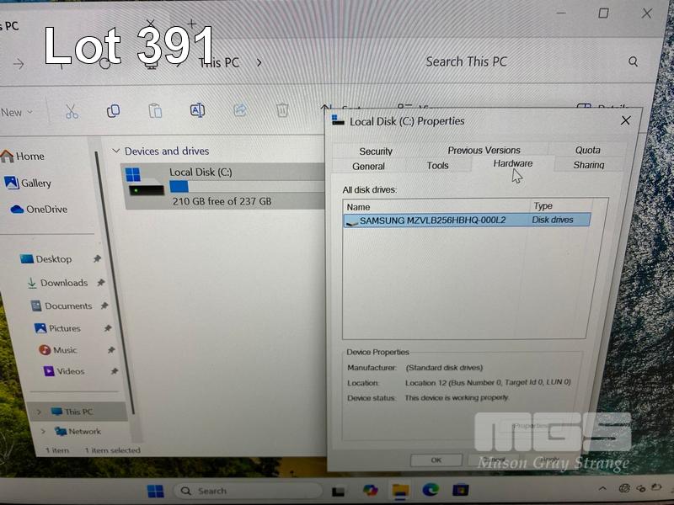Screen dimensions: 674x505
Task: Open the Security tab
Action: 376,151
